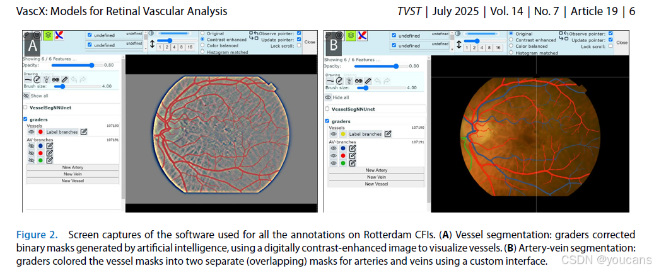
Task: Click the green layers icon in panel A
Action: click(48, 35)
